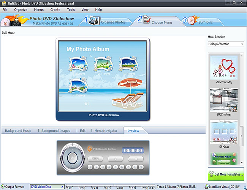
Task: Open the Create menu
Action: click(55, 10)
